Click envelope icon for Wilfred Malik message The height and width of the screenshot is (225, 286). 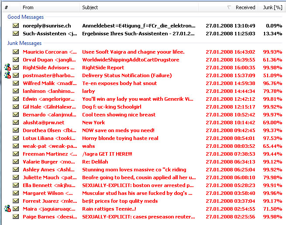click(16, 83)
